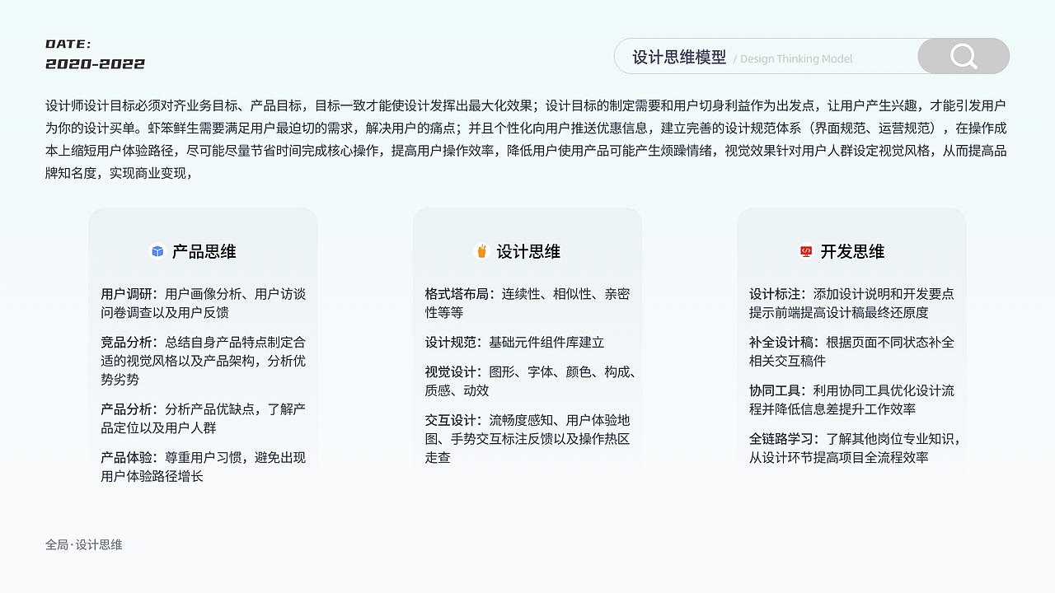The height and width of the screenshot is (593, 1055).
Task: Click the 协同工具 item text
Action: pyautogui.click(x=851, y=399)
